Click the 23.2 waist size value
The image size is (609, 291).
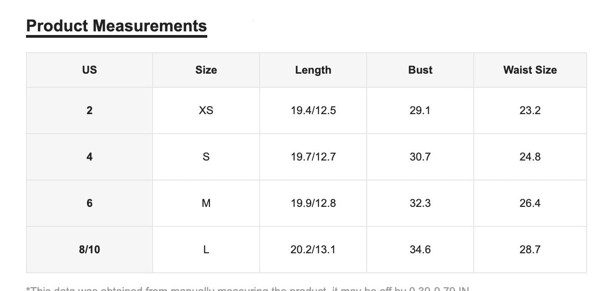(x=530, y=110)
